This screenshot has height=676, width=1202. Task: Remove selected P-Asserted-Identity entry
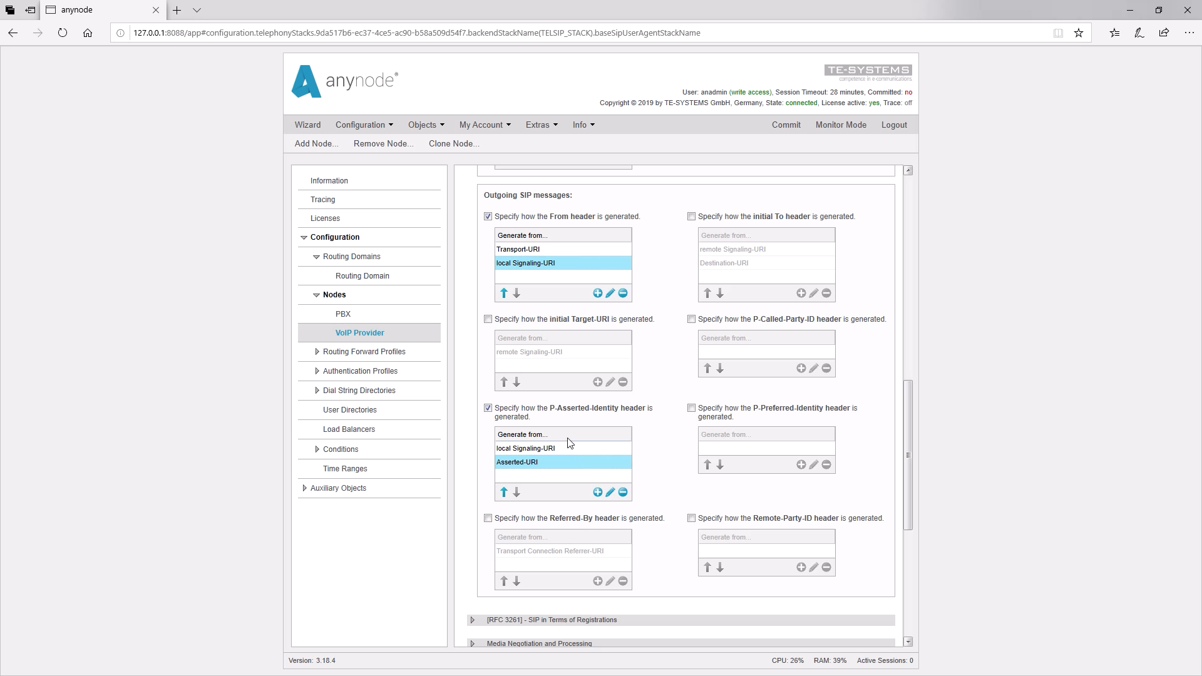click(623, 492)
